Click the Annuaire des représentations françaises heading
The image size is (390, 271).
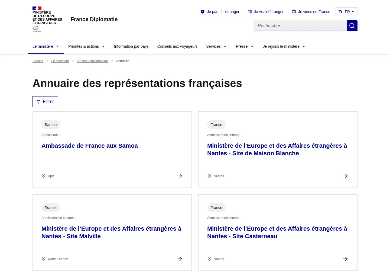(x=137, y=83)
